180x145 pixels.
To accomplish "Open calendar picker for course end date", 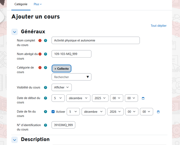I will click(x=158, y=112).
